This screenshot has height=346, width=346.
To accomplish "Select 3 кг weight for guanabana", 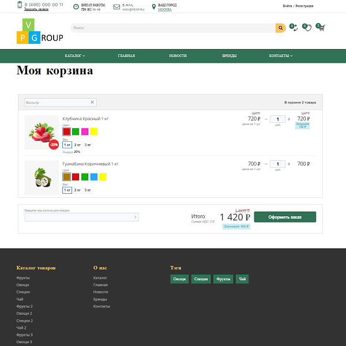I will point(88,190).
